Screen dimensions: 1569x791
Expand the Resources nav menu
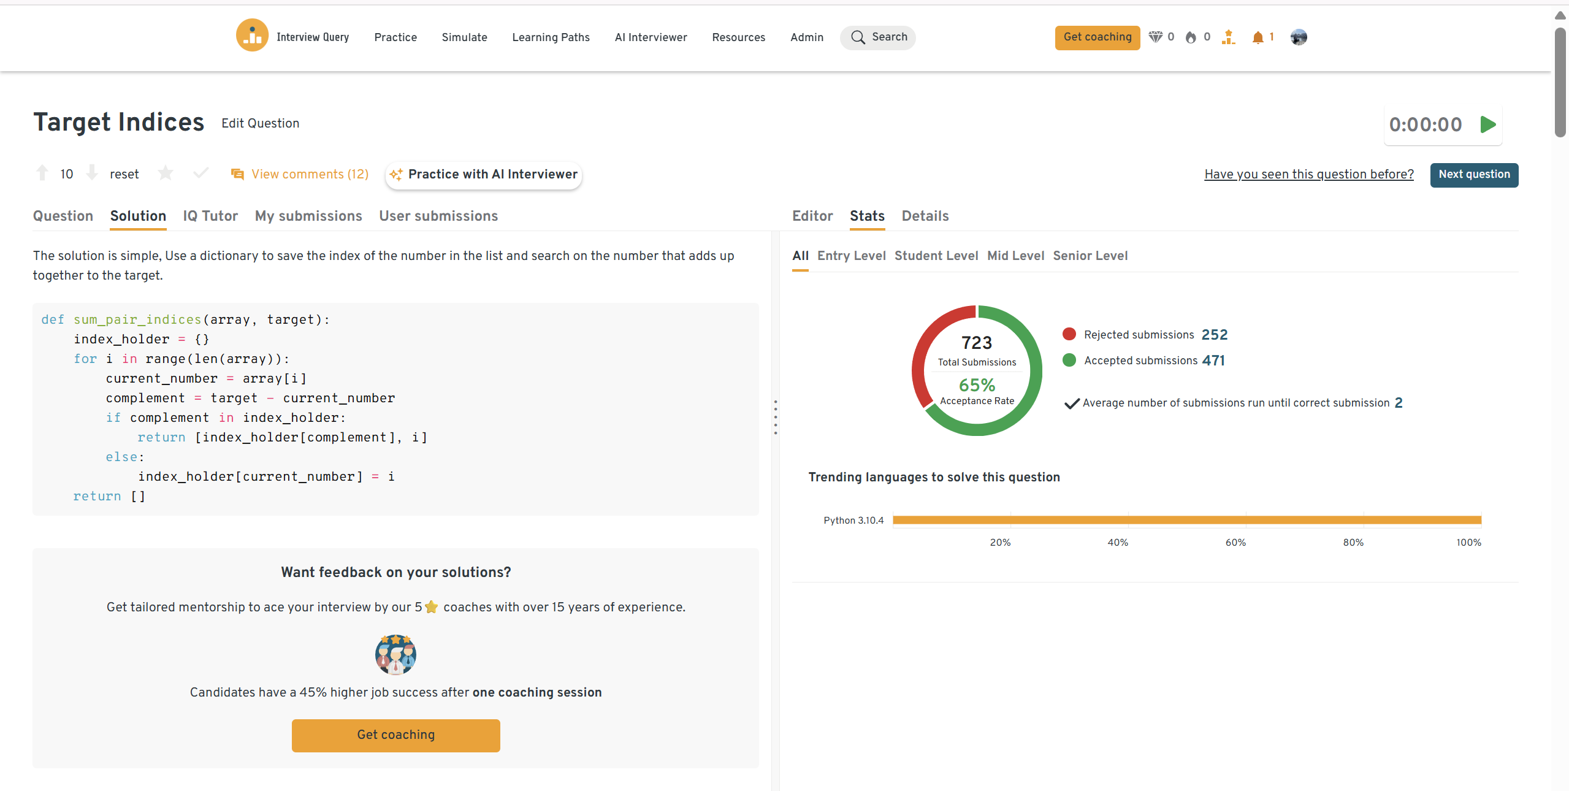click(x=738, y=37)
